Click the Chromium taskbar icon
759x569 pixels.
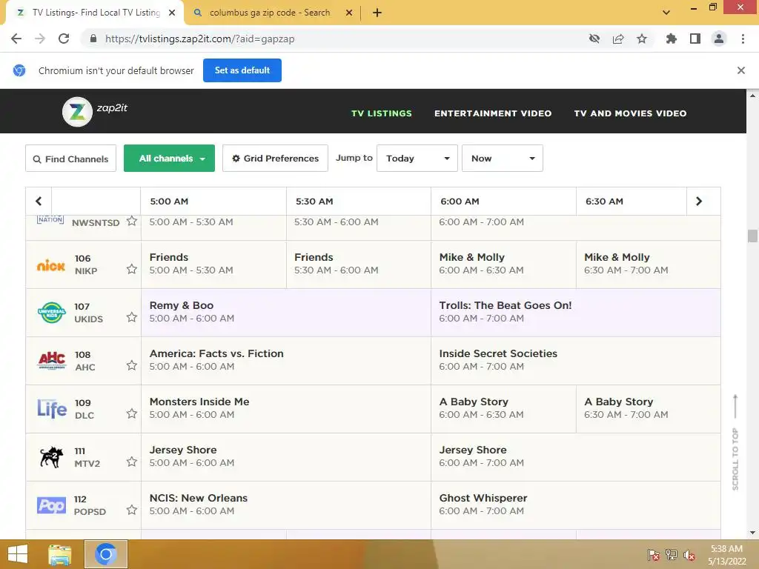point(106,554)
